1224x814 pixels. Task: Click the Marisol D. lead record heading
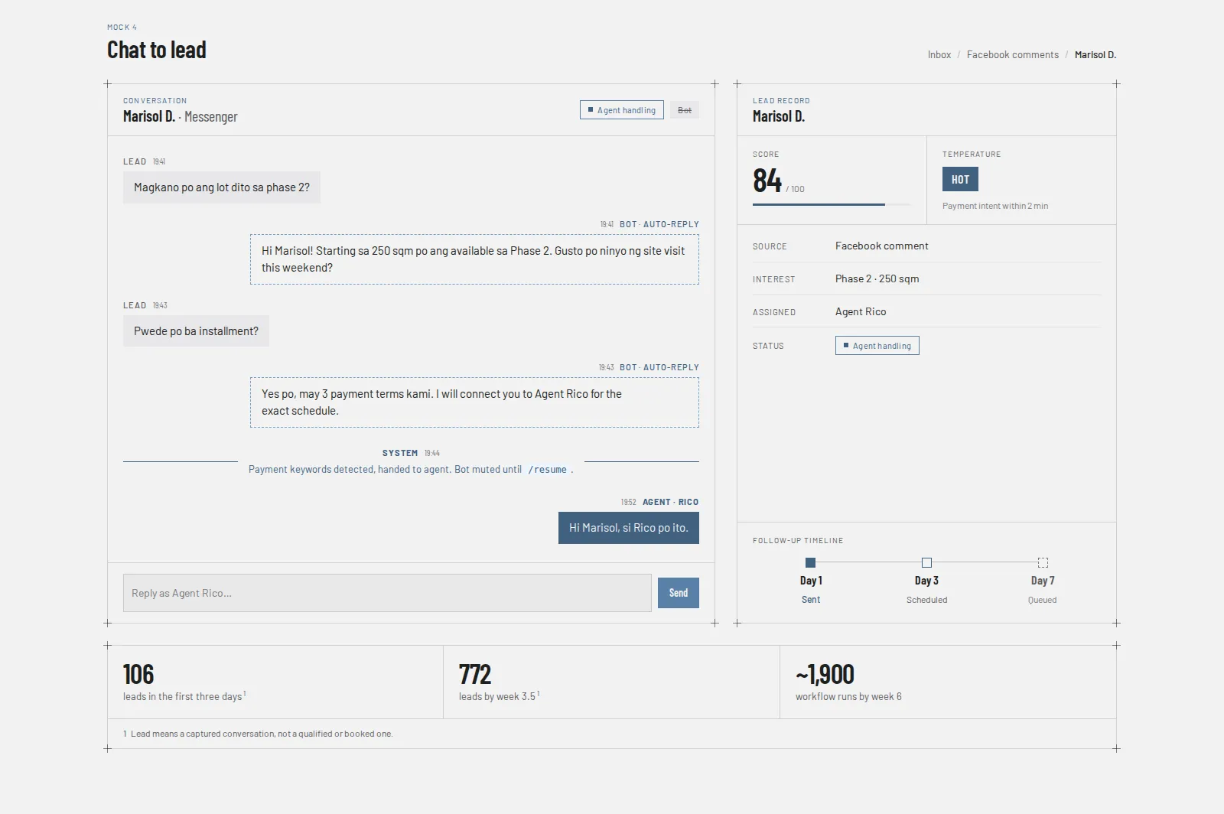point(779,116)
